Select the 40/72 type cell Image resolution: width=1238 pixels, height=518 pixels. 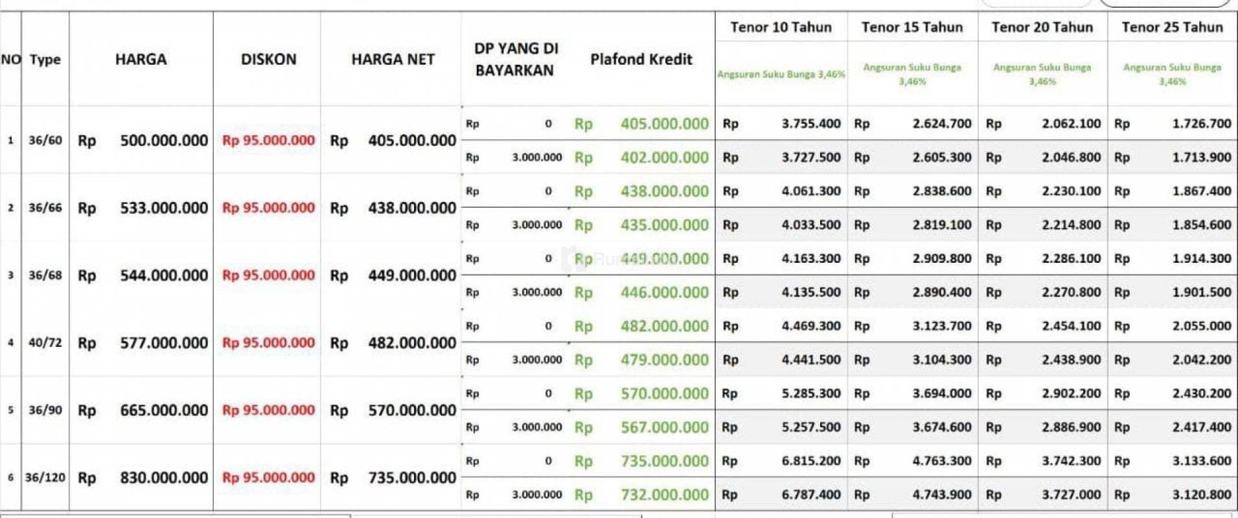coord(45,343)
